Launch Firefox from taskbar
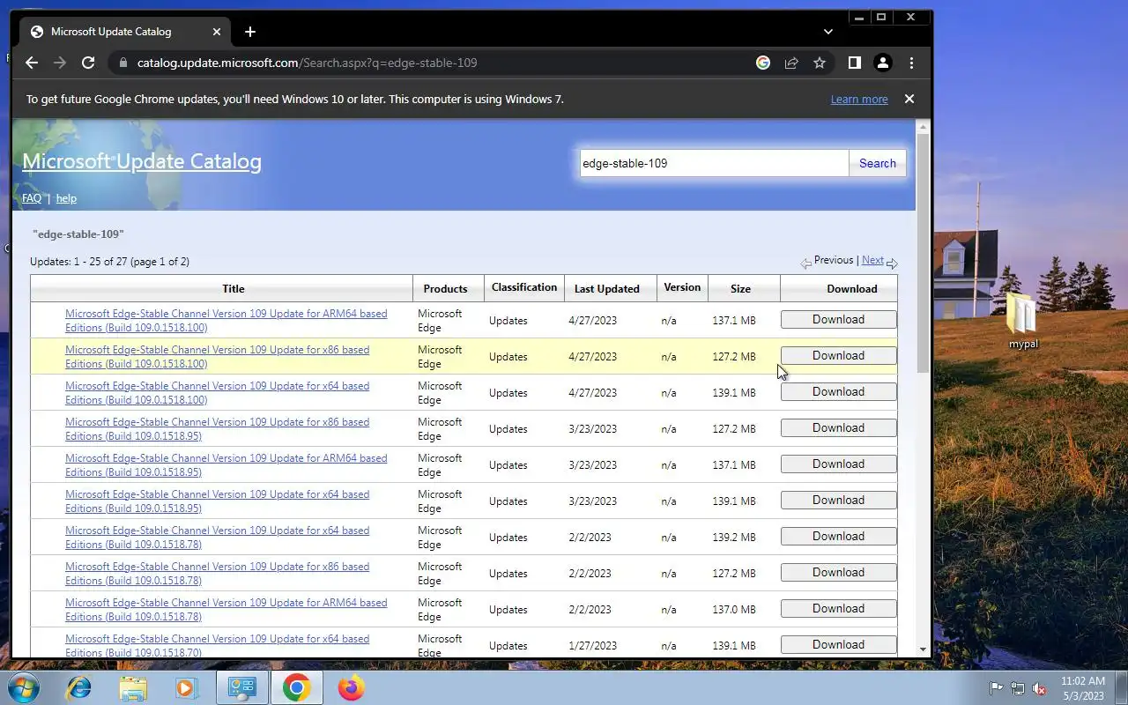Screen dimensions: 1128x705 [x=351, y=687]
